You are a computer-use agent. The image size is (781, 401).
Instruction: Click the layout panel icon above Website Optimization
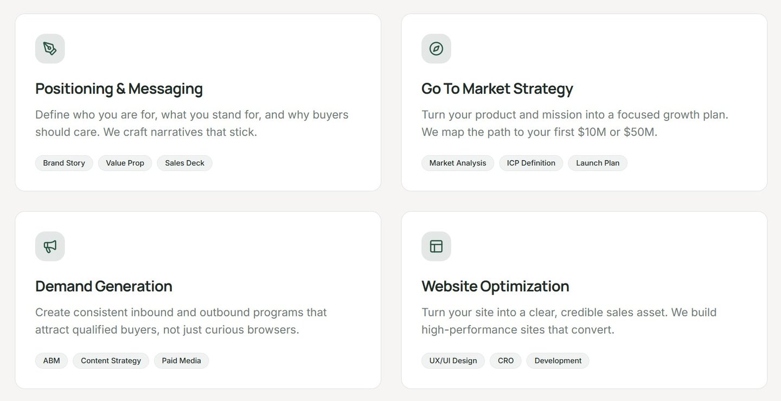point(436,246)
